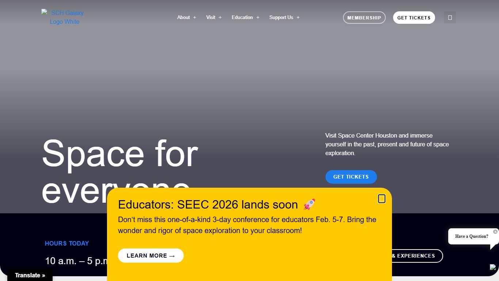Viewport: 499px width, 281px height.
Task: Click the blue Get Tickets button
Action: point(351,177)
